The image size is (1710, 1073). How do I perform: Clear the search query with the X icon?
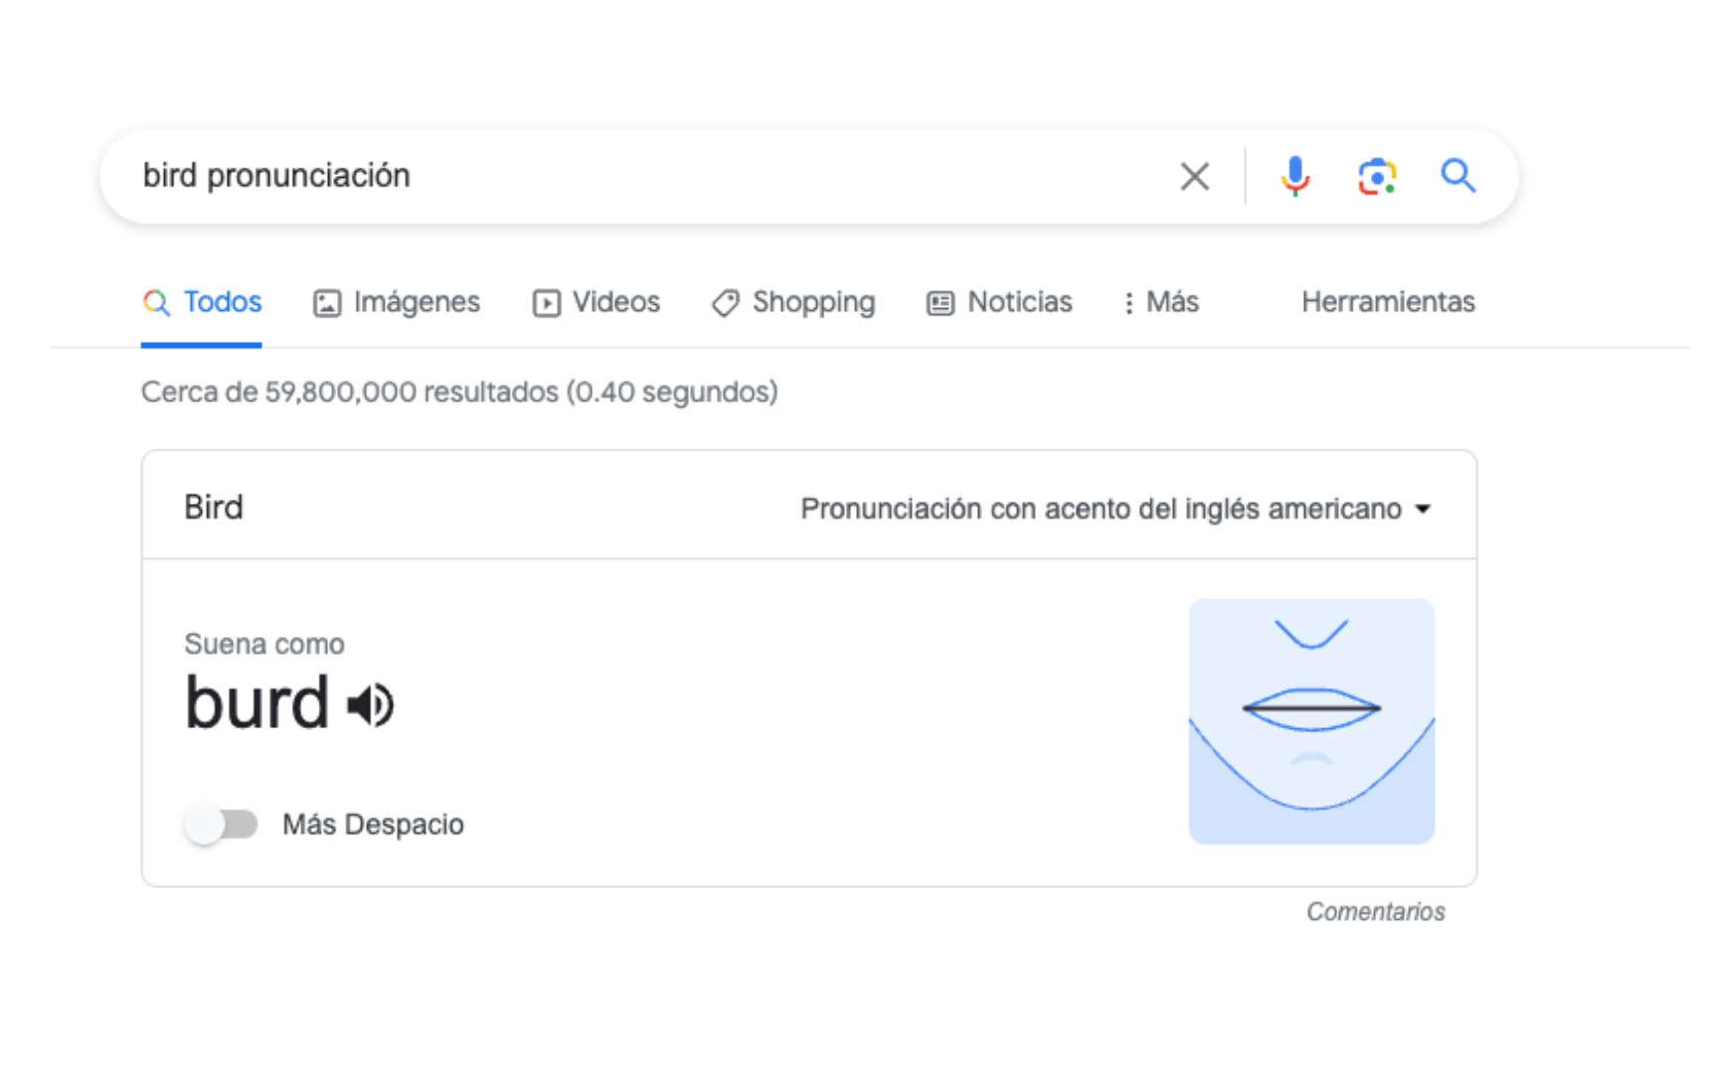coord(1194,176)
